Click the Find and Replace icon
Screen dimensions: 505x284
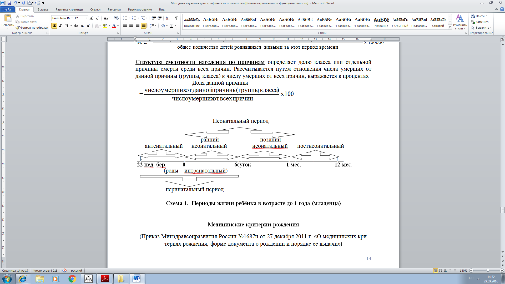click(x=482, y=22)
